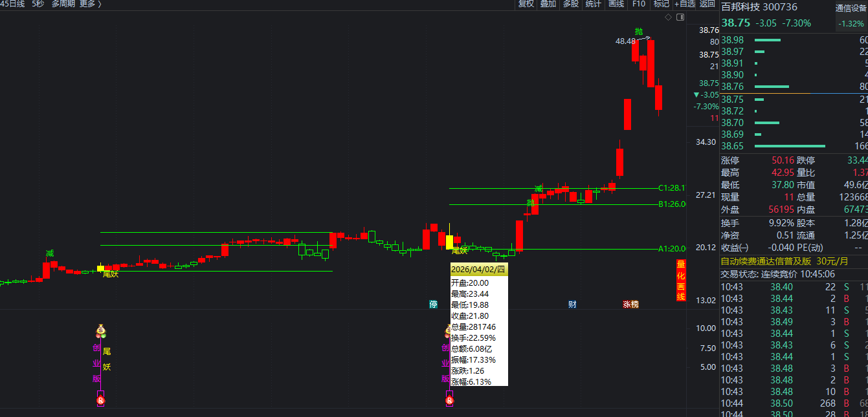Click the red R icon under left 创业版

(101, 401)
